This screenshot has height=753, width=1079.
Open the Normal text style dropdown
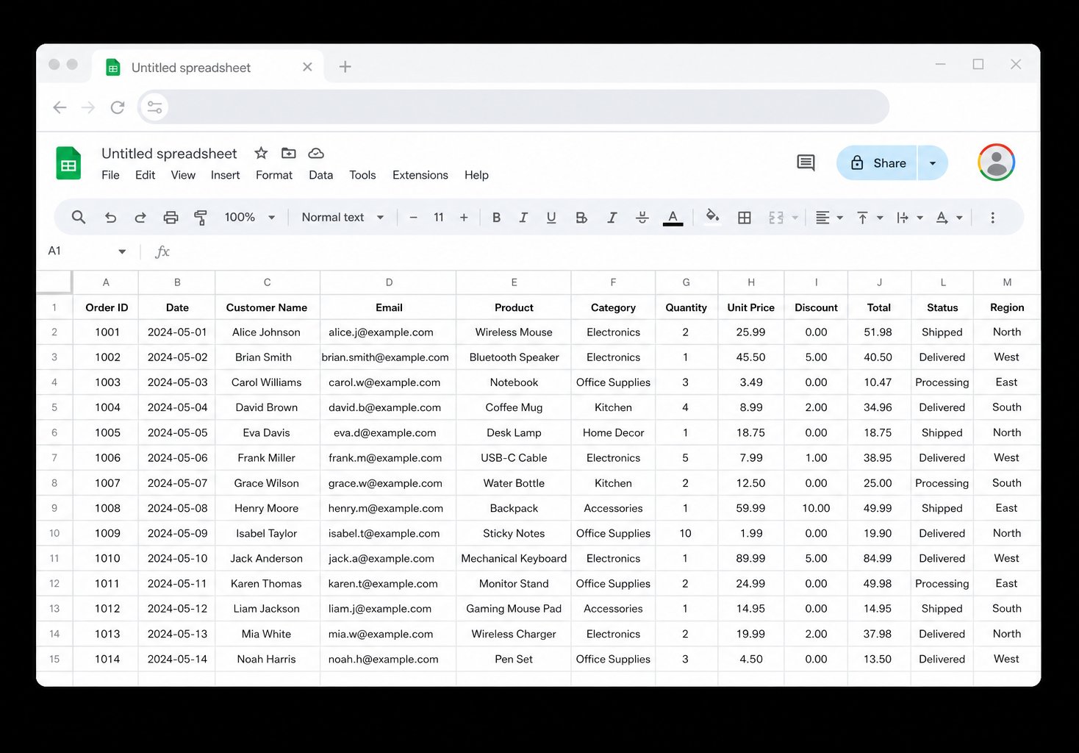(343, 217)
